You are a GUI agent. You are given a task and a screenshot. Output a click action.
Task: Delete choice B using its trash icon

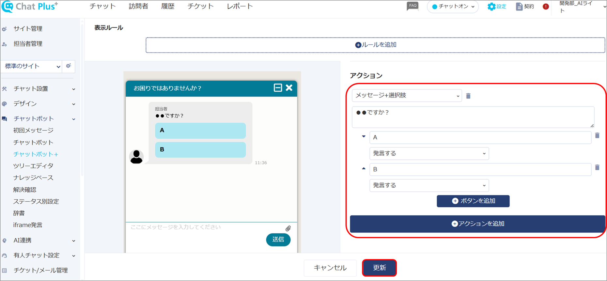click(x=597, y=167)
